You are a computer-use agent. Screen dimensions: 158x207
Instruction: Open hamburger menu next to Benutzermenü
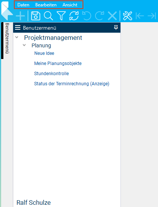(x=18, y=27)
